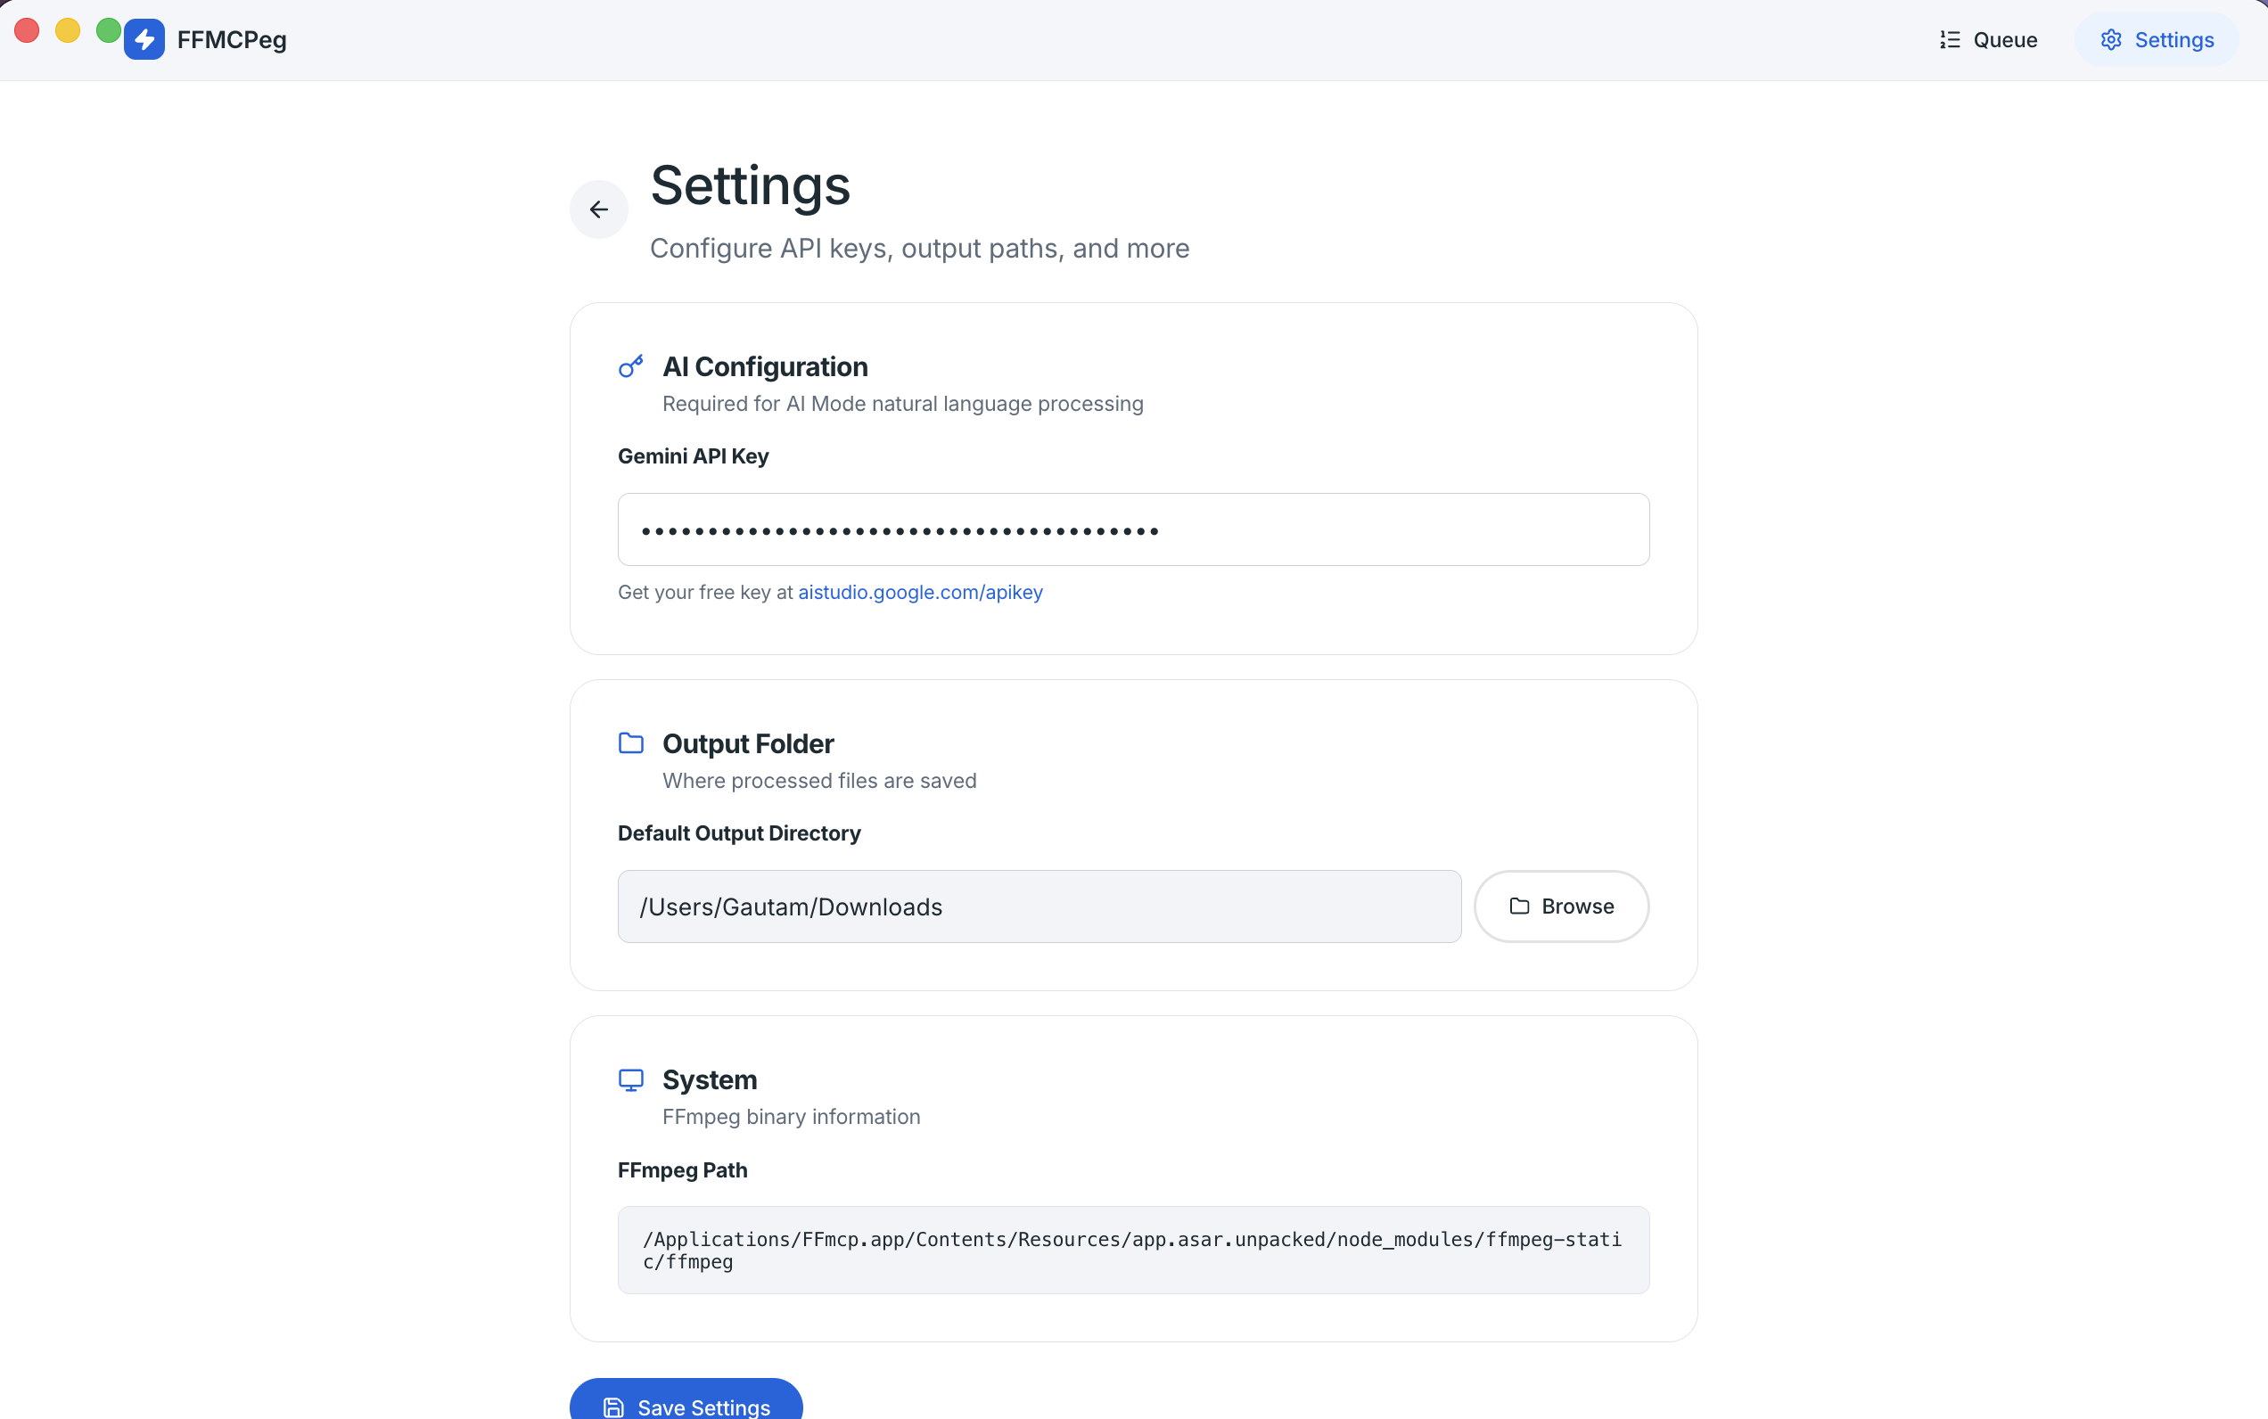Click the AI Configuration heading
The image size is (2268, 1419).
pyautogui.click(x=765, y=367)
